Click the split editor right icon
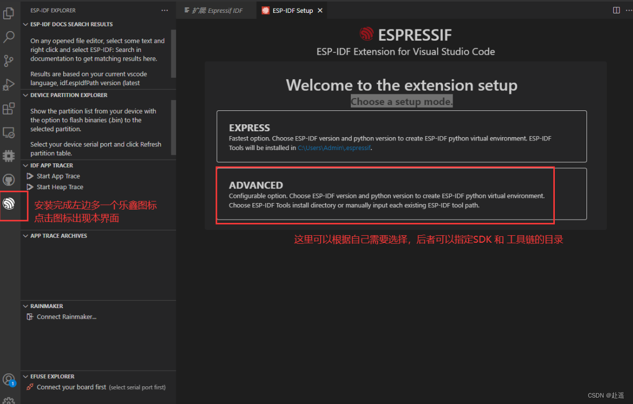 point(616,11)
